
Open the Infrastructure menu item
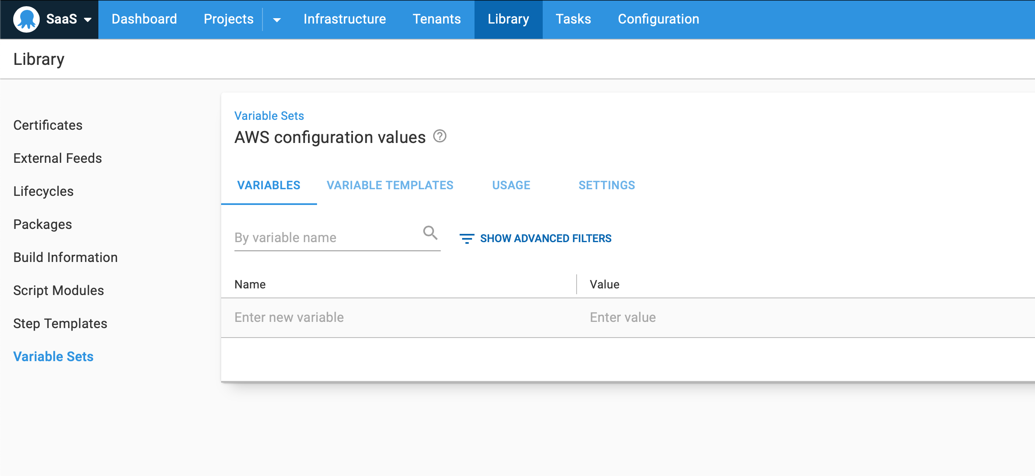344,19
